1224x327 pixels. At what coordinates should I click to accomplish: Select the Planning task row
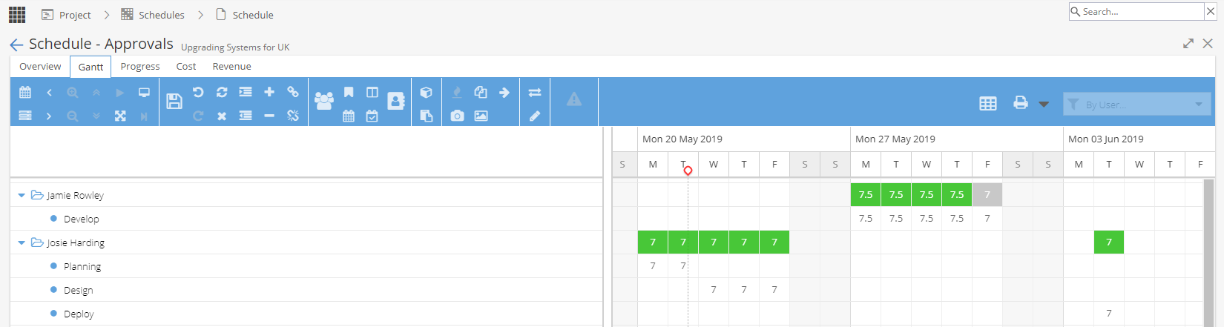coord(306,266)
